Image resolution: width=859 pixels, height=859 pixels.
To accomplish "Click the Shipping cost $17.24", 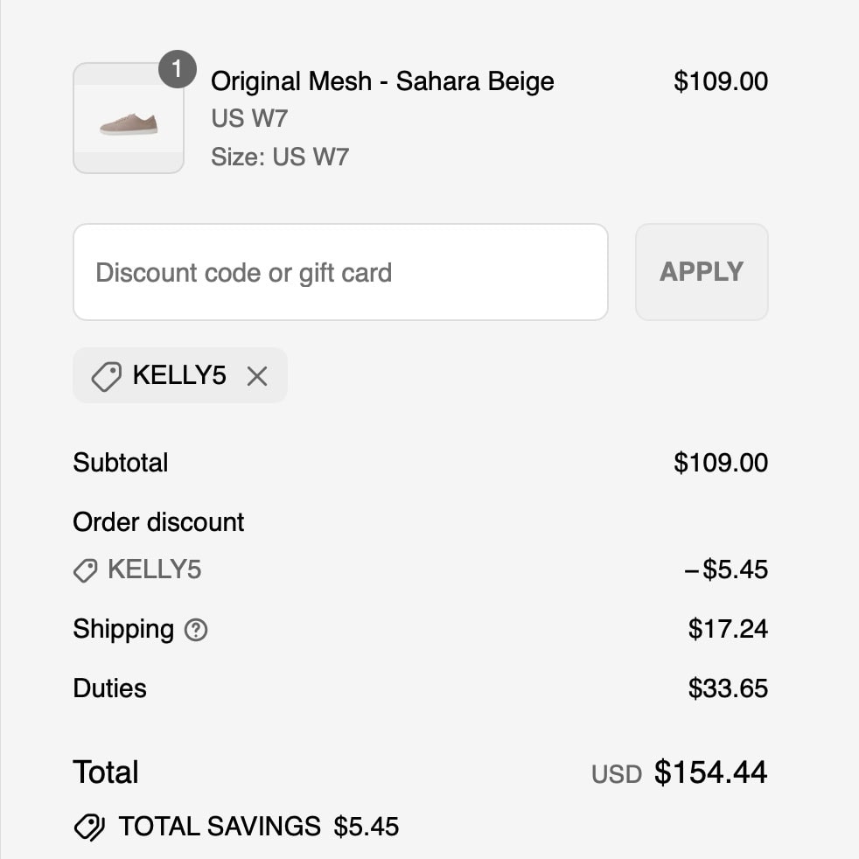I will 727,629.
